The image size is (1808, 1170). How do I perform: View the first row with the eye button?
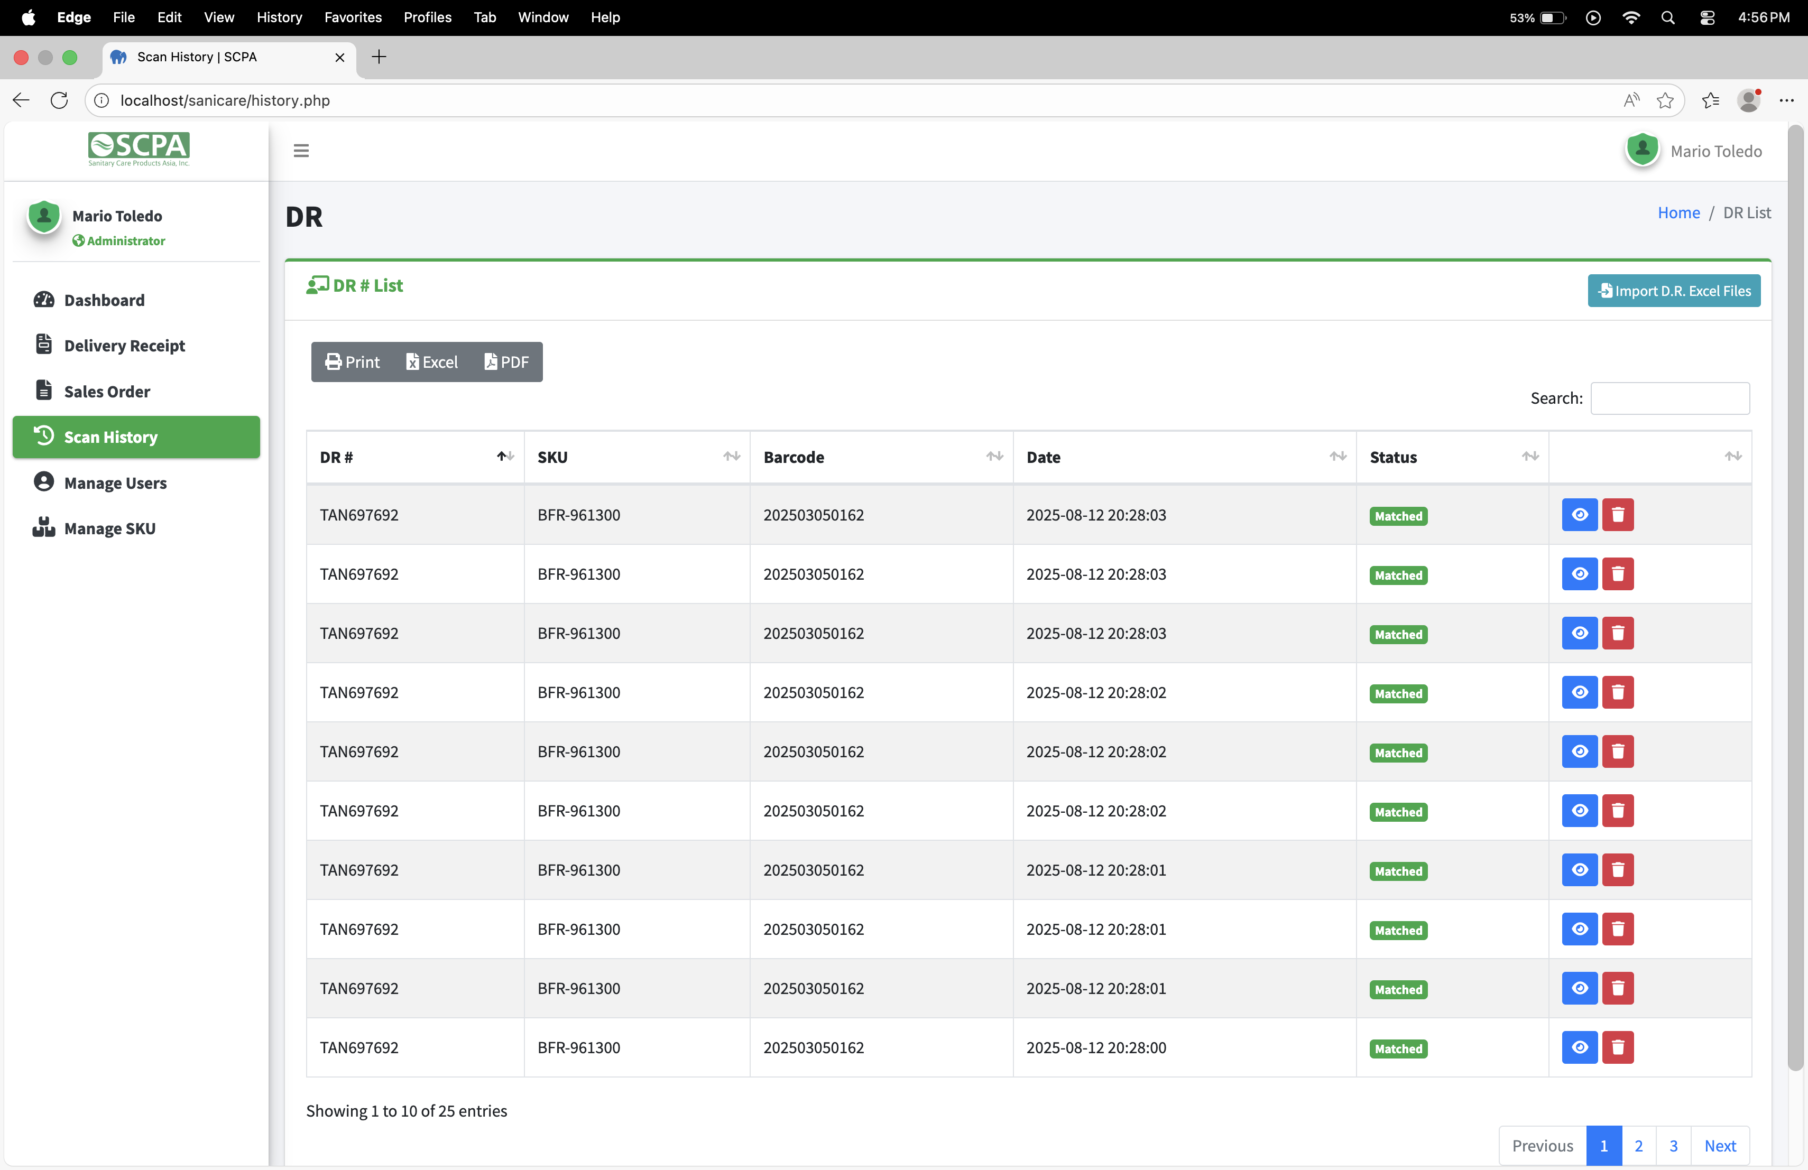tap(1579, 515)
